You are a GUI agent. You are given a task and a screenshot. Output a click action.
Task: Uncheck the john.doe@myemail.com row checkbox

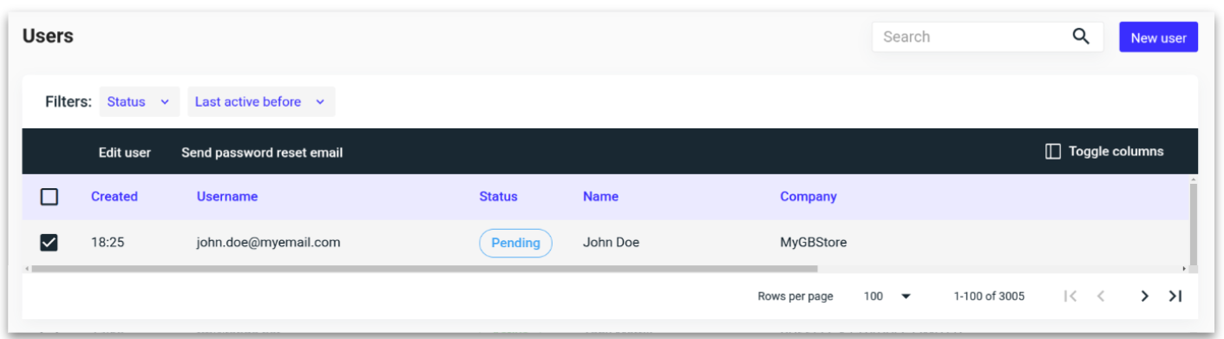[49, 243]
